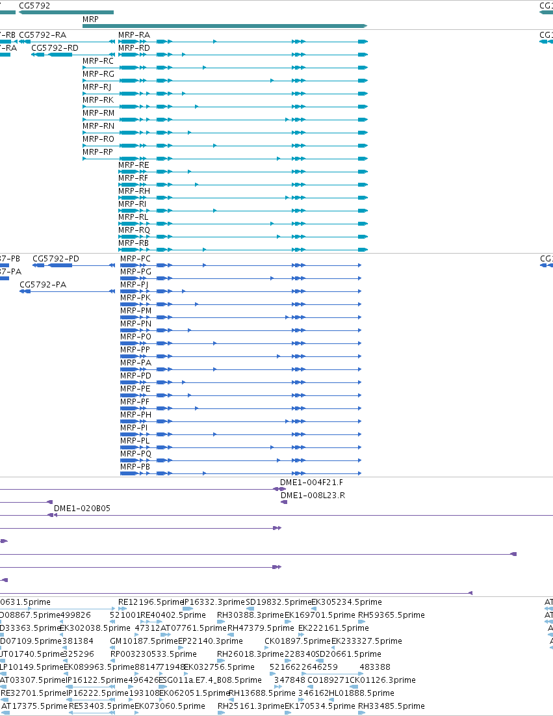Open EST RH26018.3prime label
This screenshot has height=716, width=553.
[250, 654]
